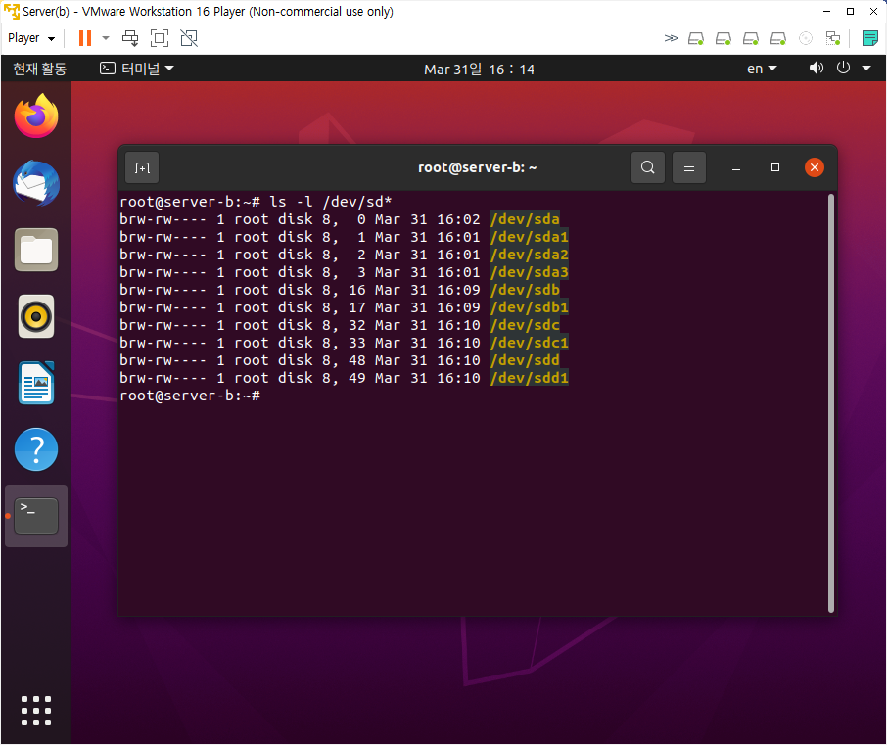Open the Player menu dropdown

31,38
